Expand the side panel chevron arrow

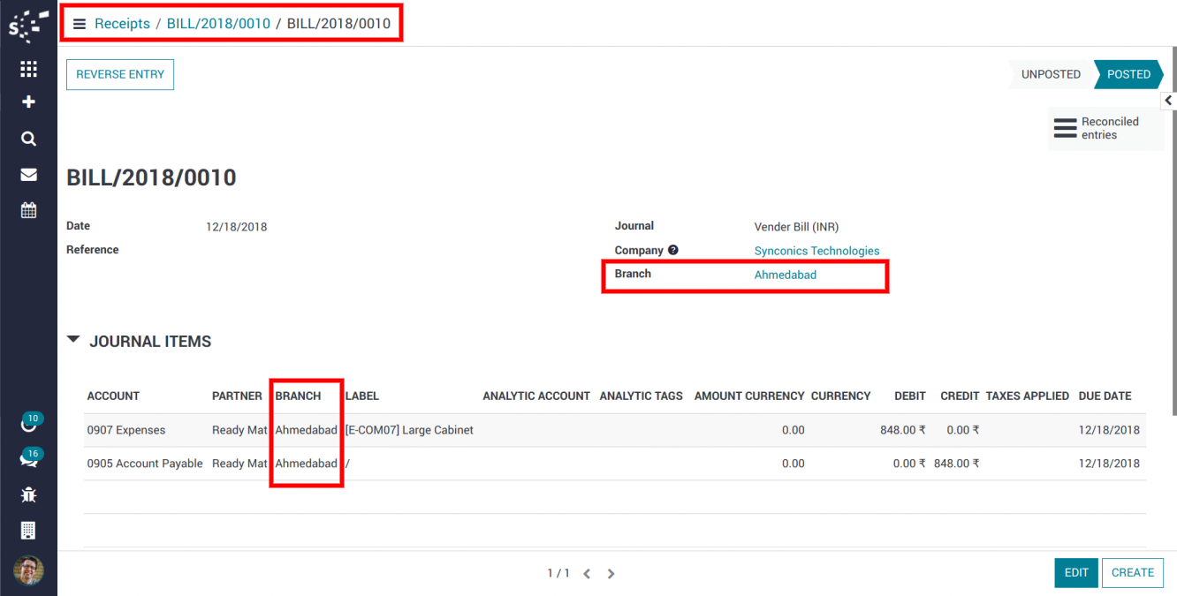pyautogui.click(x=1168, y=101)
